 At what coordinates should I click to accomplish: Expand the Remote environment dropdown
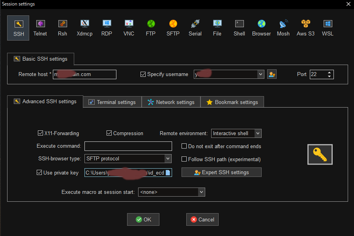(258, 134)
